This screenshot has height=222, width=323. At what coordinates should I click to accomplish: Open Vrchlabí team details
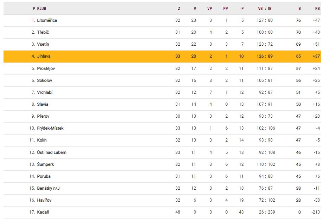pyautogui.click(x=45, y=92)
